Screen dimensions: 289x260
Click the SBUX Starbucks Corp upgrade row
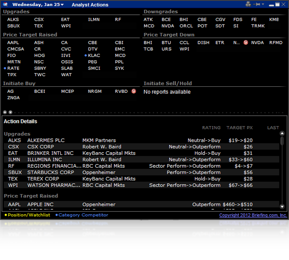(142, 172)
